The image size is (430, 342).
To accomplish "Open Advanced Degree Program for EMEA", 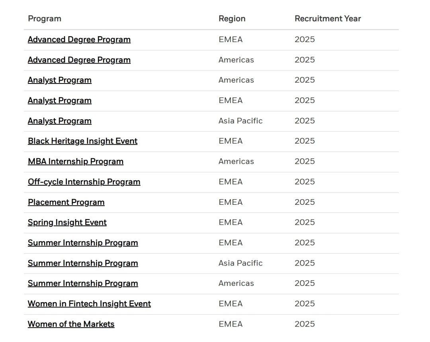I will 79,39.
